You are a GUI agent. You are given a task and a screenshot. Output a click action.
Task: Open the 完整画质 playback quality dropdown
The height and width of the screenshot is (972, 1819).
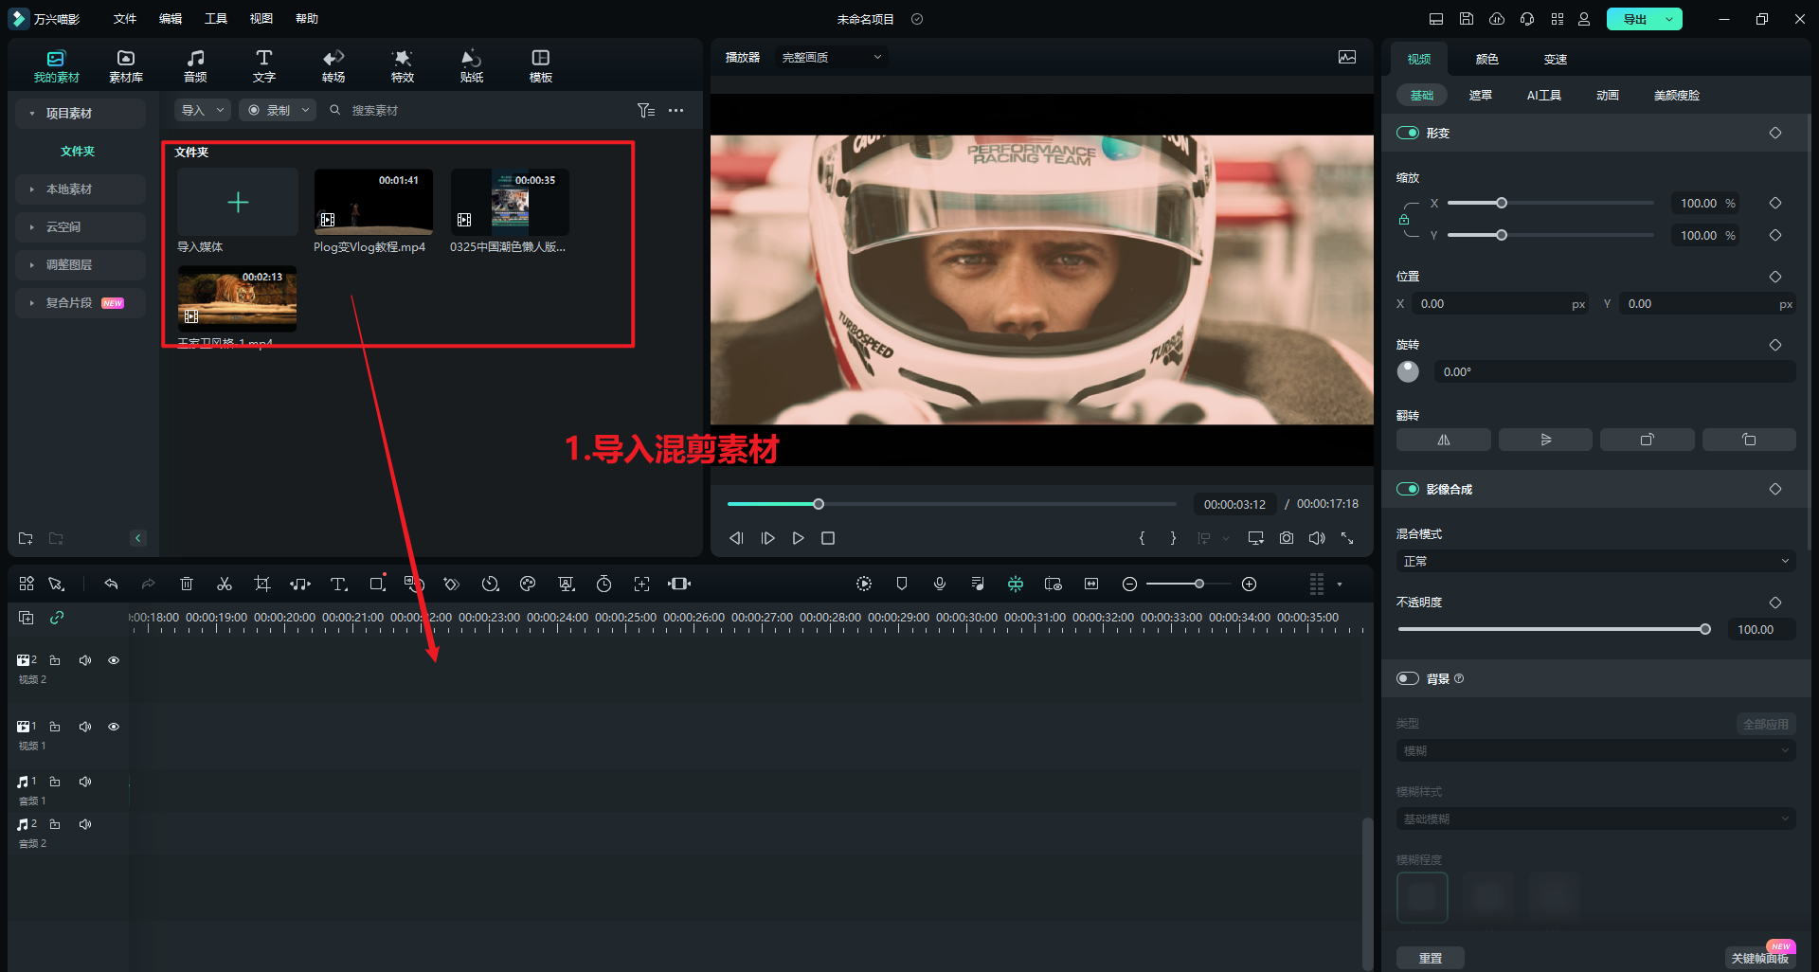(831, 58)
